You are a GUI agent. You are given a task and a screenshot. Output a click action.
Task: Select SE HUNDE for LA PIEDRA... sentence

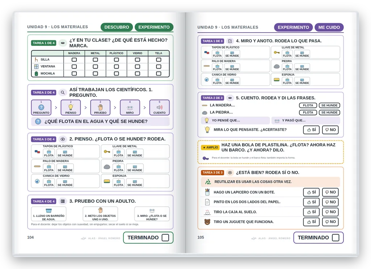coord(329,113)
